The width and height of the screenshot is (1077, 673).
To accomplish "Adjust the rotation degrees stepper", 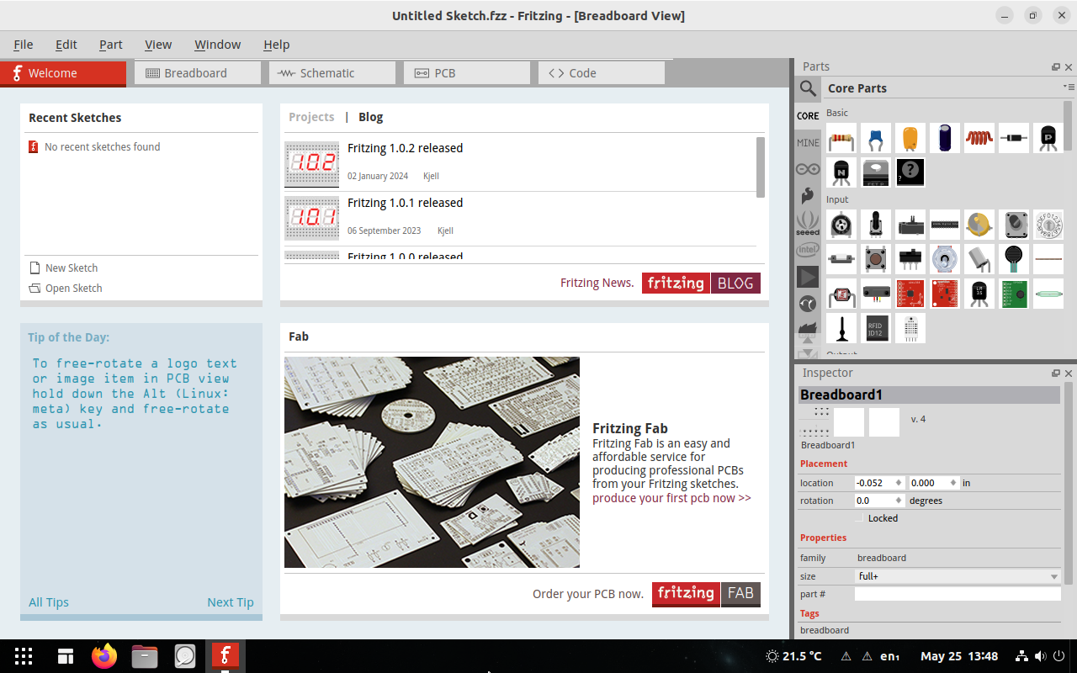I will 899,501.
